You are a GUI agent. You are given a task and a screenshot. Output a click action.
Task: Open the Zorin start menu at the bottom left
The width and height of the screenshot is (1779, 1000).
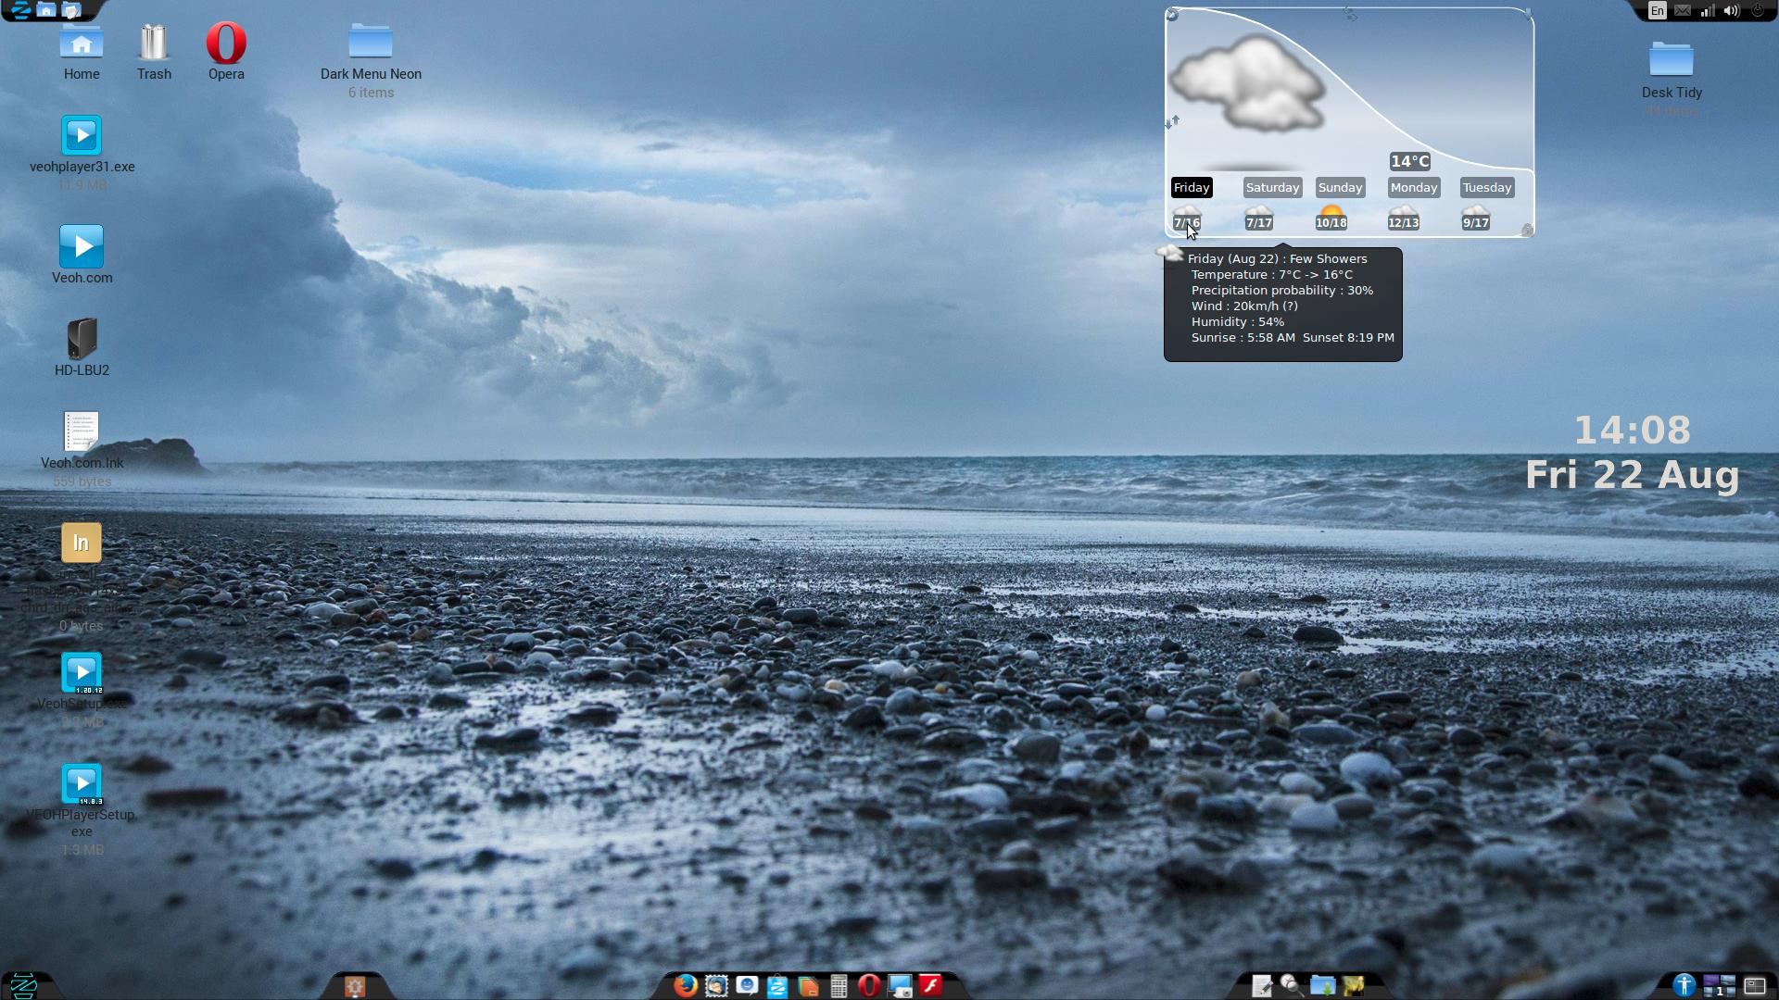(x=22, y=985)
